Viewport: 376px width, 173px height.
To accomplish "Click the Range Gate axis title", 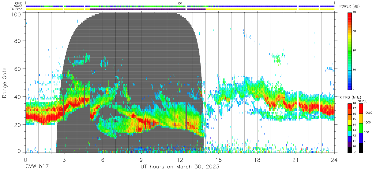I will (x=5, y=83).
